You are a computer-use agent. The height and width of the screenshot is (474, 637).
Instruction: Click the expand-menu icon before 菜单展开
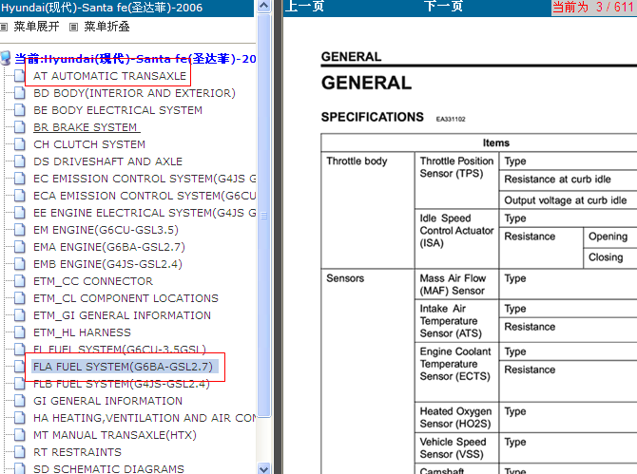coord(4,28)
